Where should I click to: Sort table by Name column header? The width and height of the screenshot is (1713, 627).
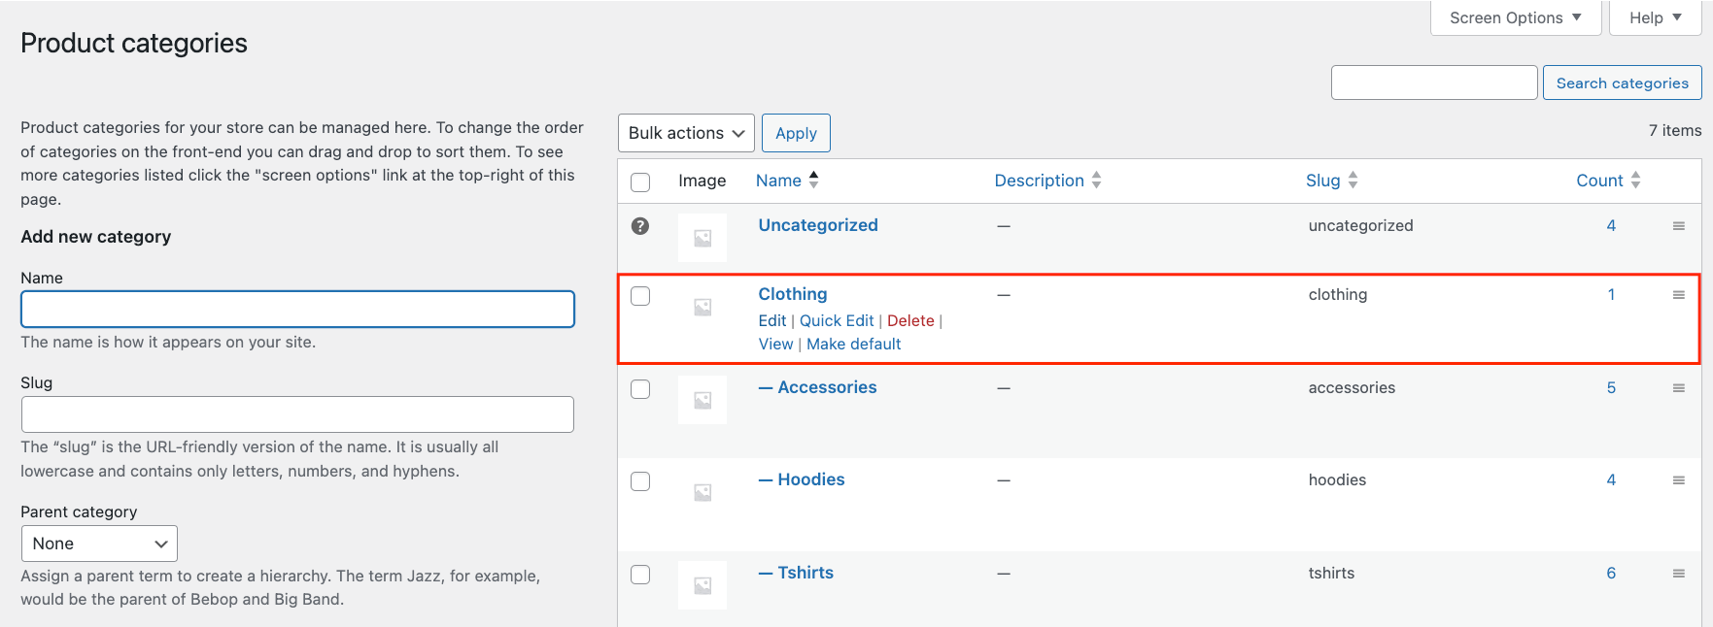coord(778,181)
